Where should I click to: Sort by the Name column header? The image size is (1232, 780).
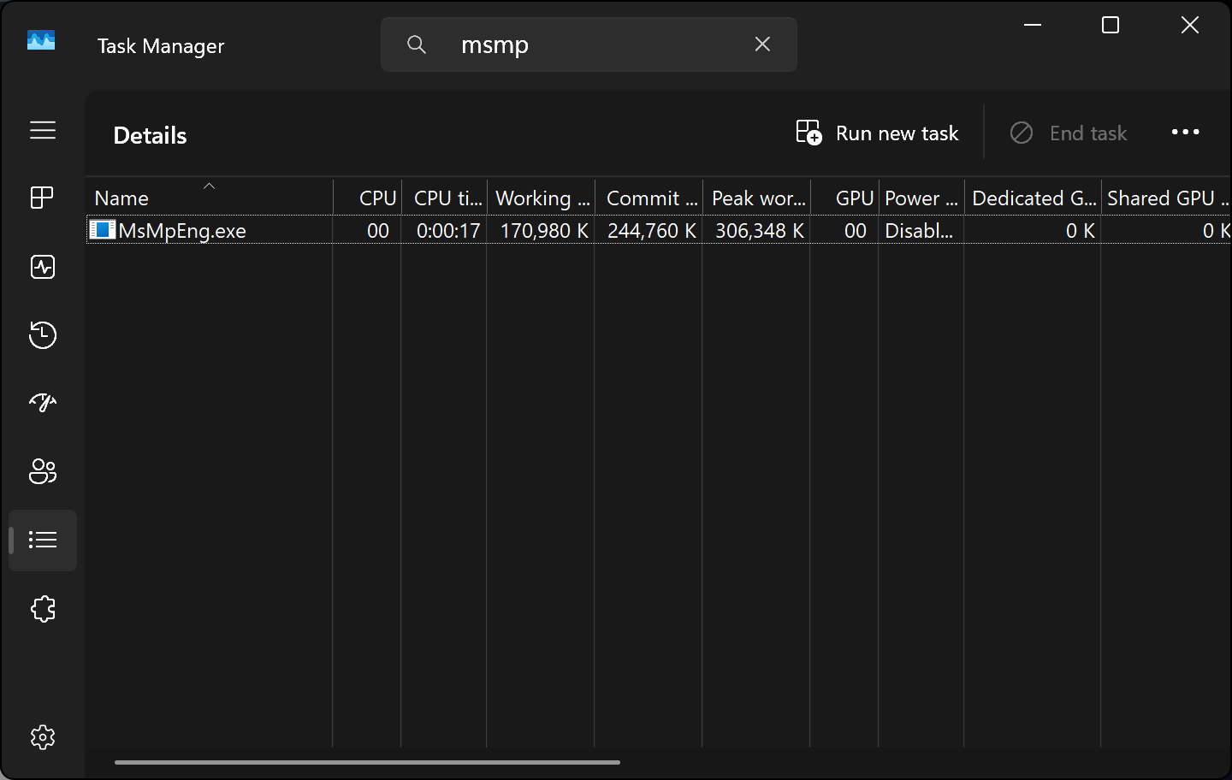tap(210, 198)
